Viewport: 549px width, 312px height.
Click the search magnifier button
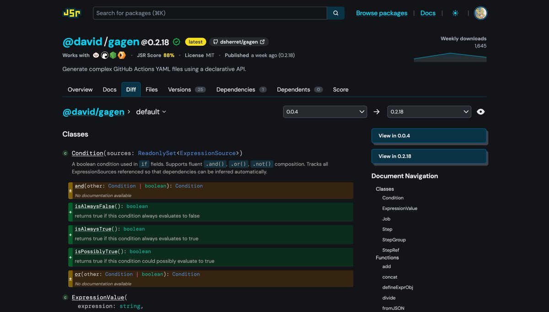[336, 13]
